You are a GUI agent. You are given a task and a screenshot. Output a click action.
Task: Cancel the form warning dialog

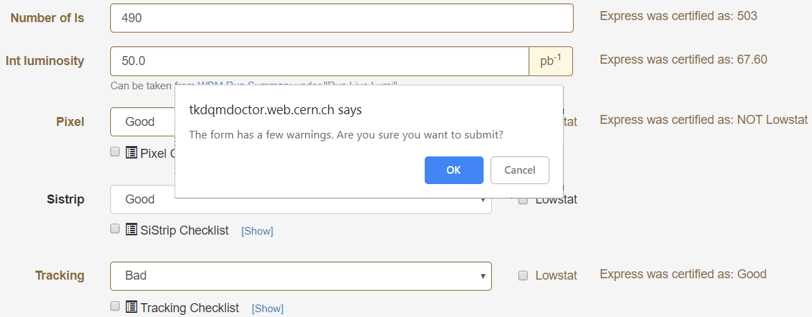point(520,170)
